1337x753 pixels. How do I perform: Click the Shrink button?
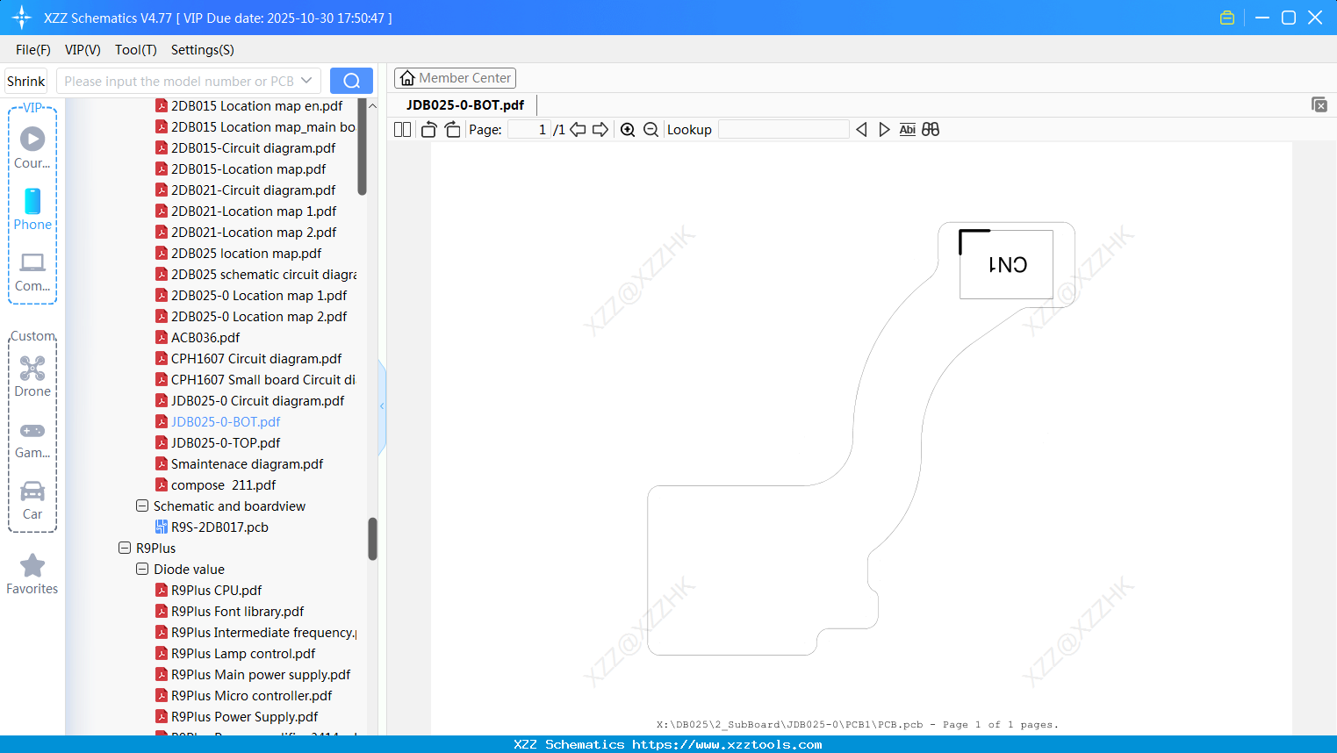(x=26, y=81)
